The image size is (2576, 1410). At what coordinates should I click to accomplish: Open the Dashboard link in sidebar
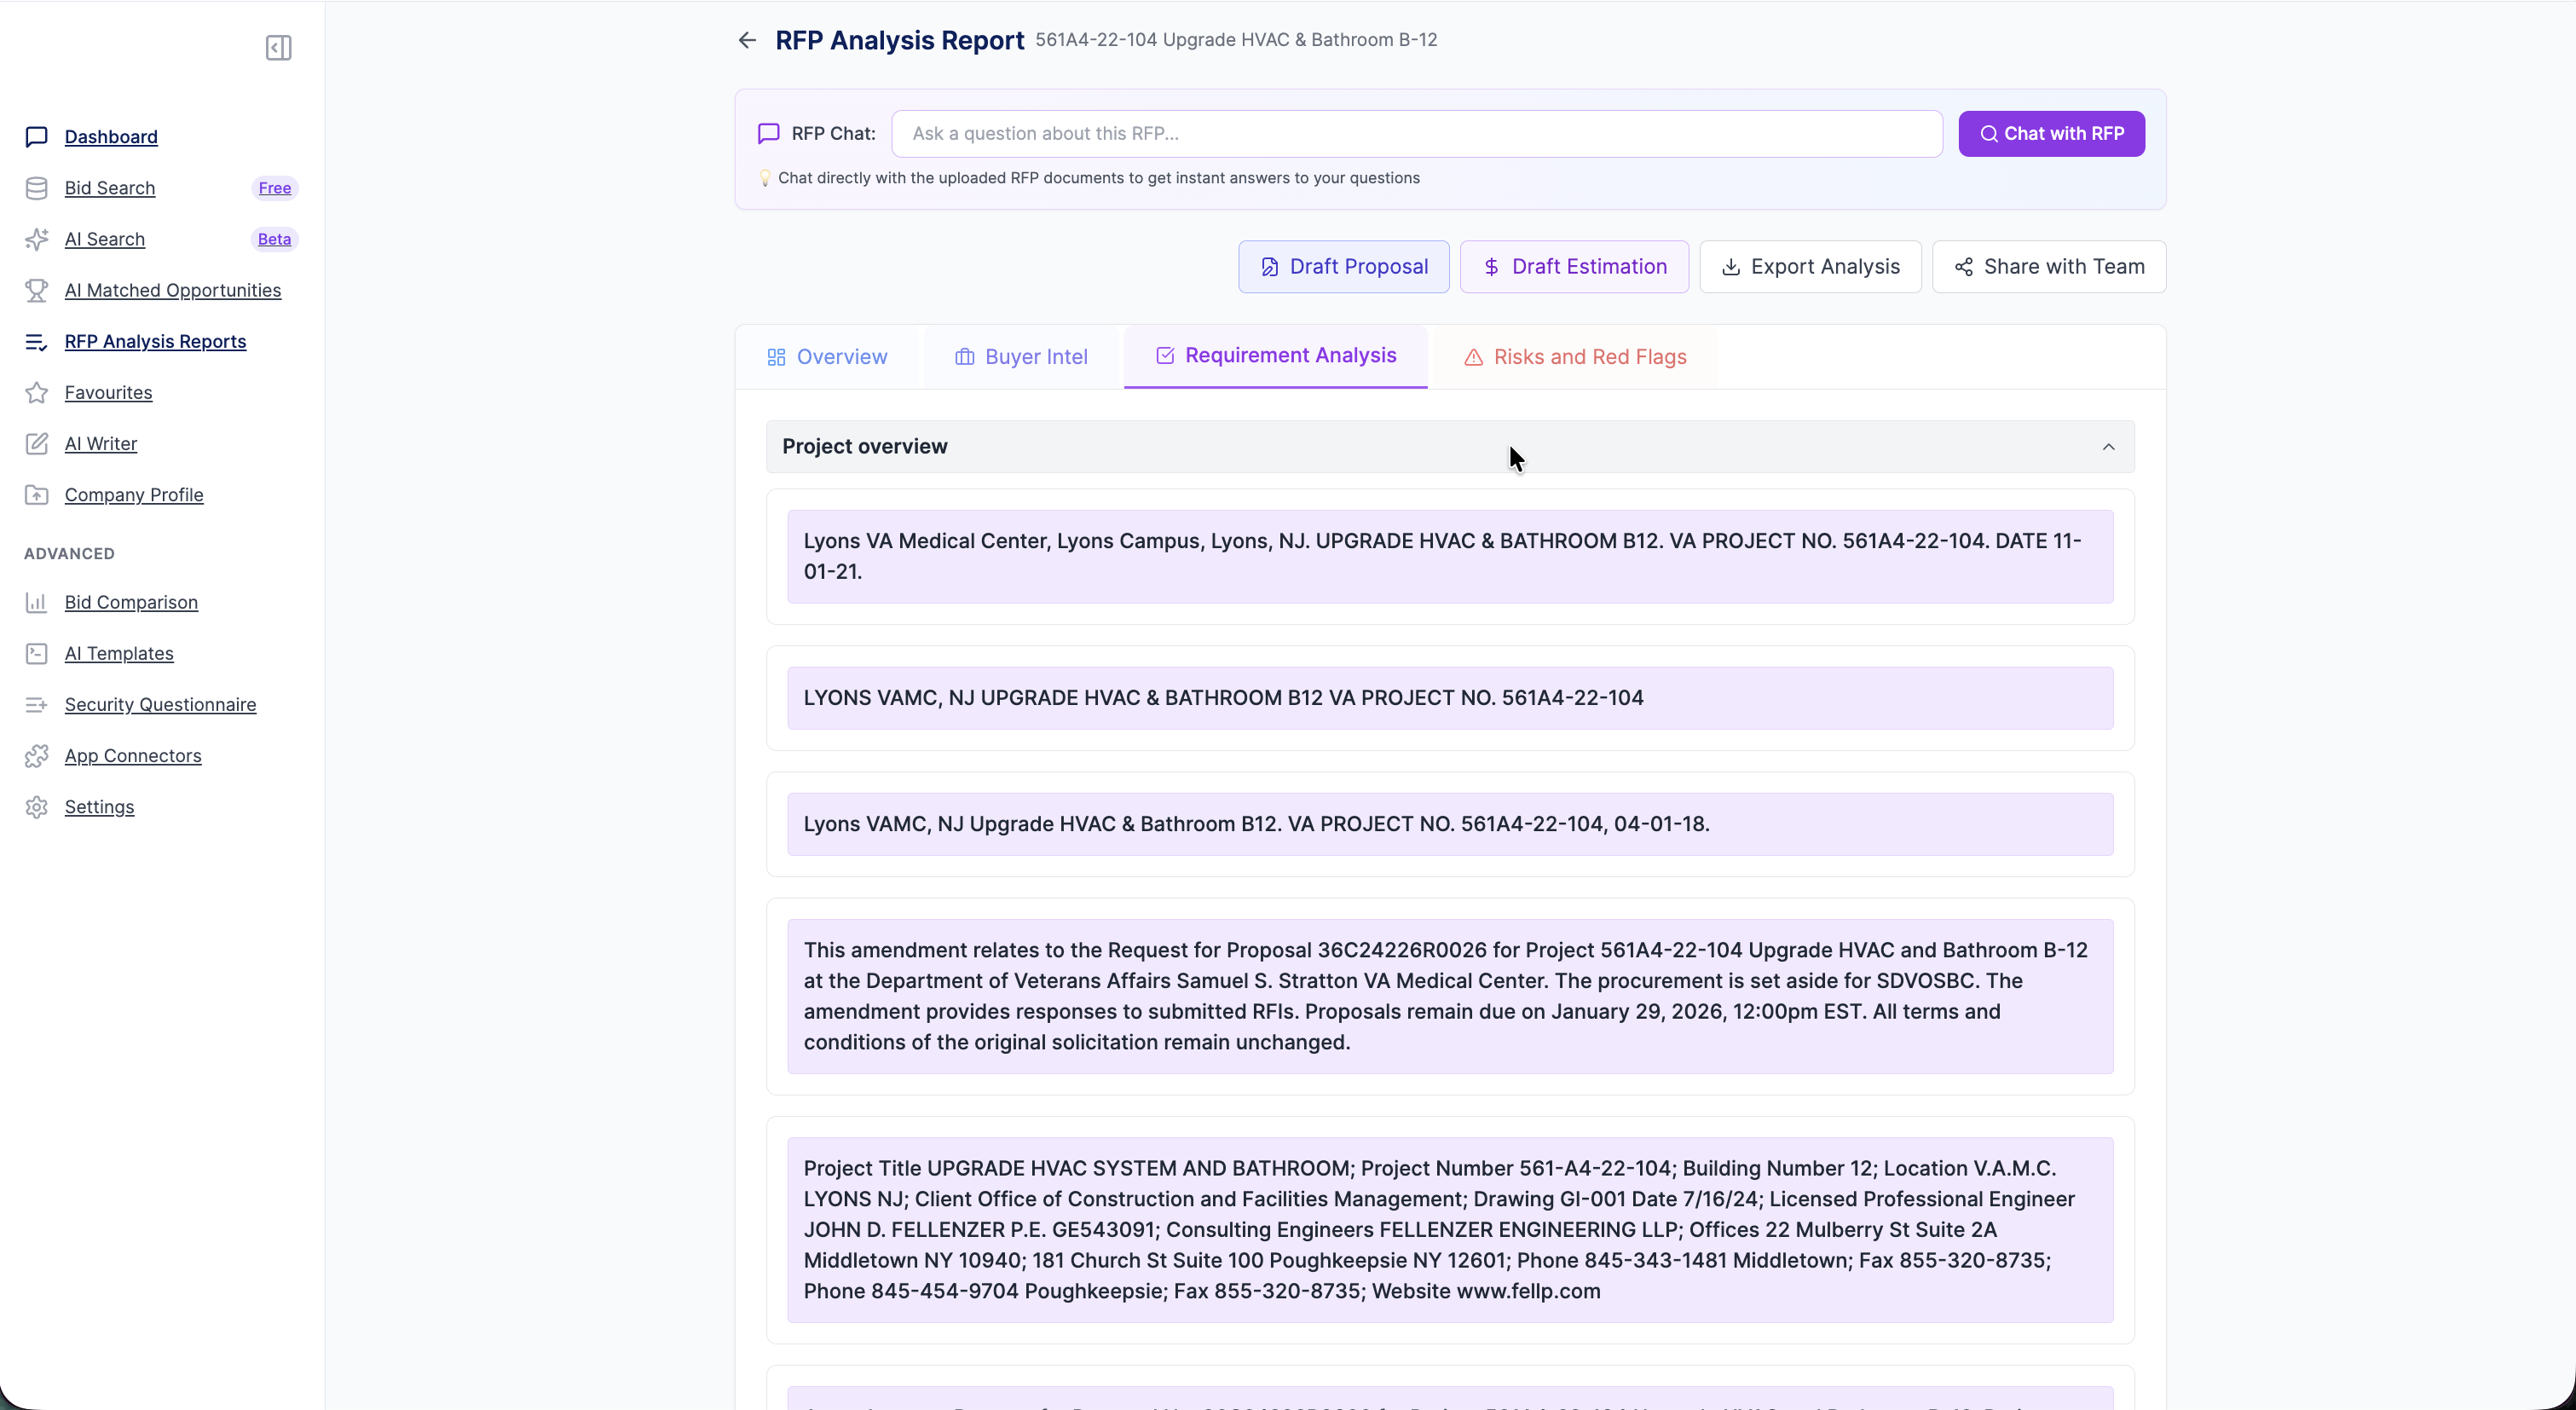click(111, 136)
